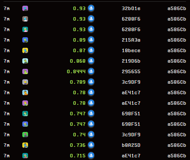Open a586Cb address in the 0.789 row

(x=177, y=82)
